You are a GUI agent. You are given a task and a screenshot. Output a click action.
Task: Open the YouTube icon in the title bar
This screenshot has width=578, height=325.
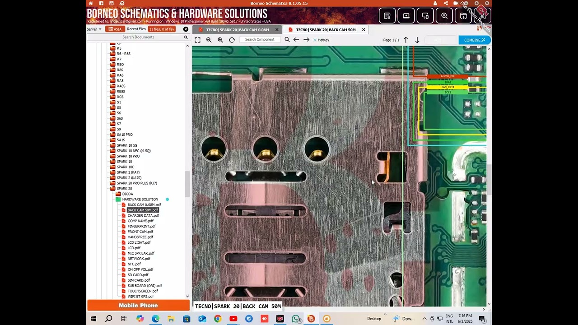point(112,3)
